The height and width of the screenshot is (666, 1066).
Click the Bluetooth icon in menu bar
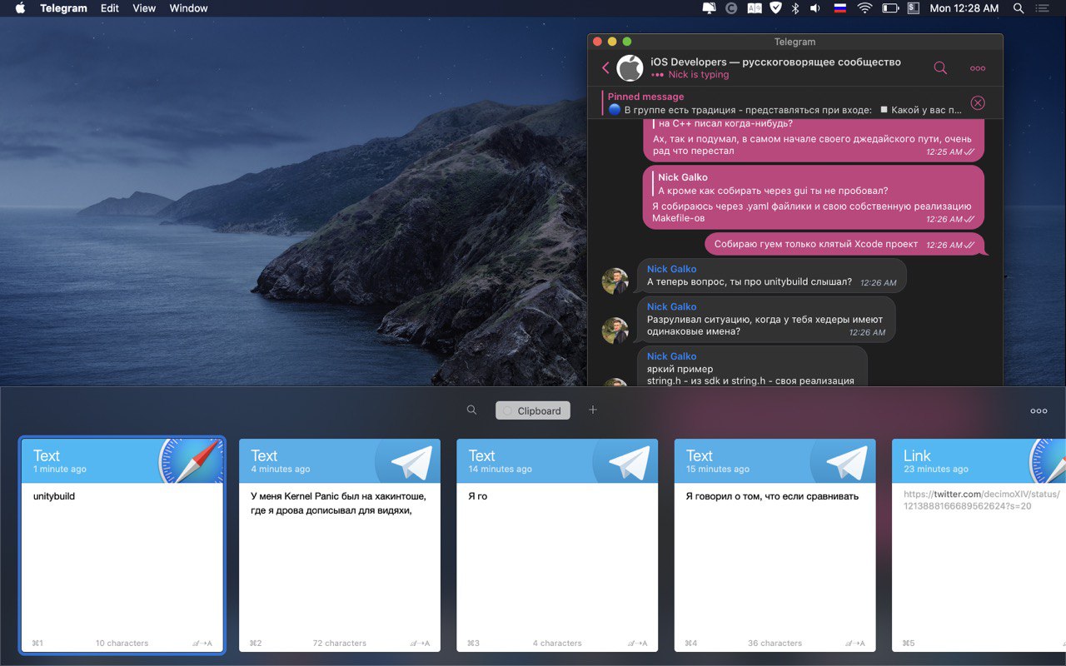tap(795, 8)
